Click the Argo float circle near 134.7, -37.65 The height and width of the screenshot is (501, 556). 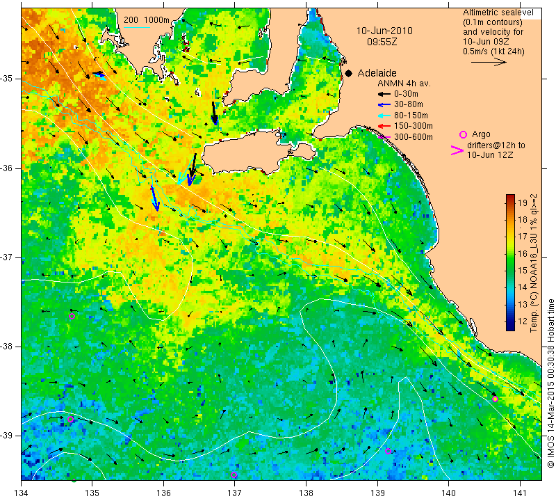click(x=72, y=317)
